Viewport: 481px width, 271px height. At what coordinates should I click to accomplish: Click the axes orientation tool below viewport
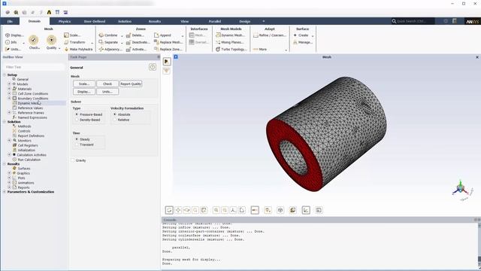click(x=233, y=210)
